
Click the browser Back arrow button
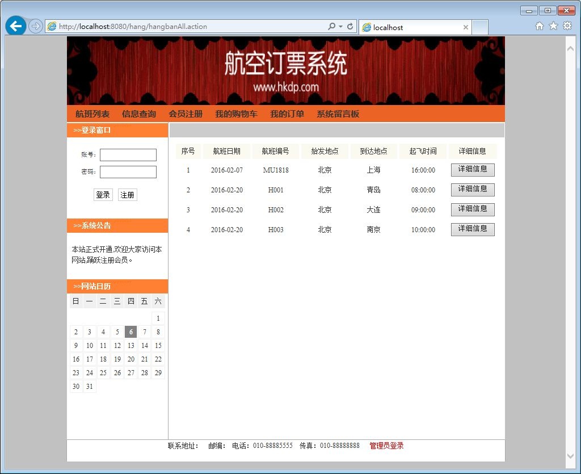point(15,26)
